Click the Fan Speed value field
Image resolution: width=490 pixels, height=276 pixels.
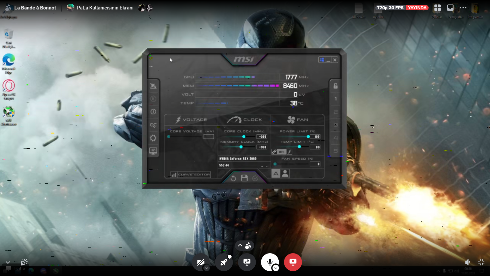point(315,164)
